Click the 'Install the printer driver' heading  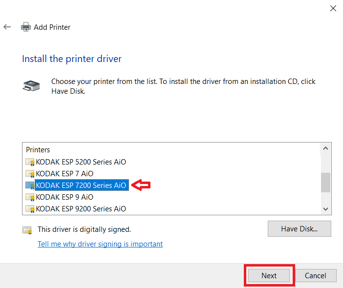[72, 59]
